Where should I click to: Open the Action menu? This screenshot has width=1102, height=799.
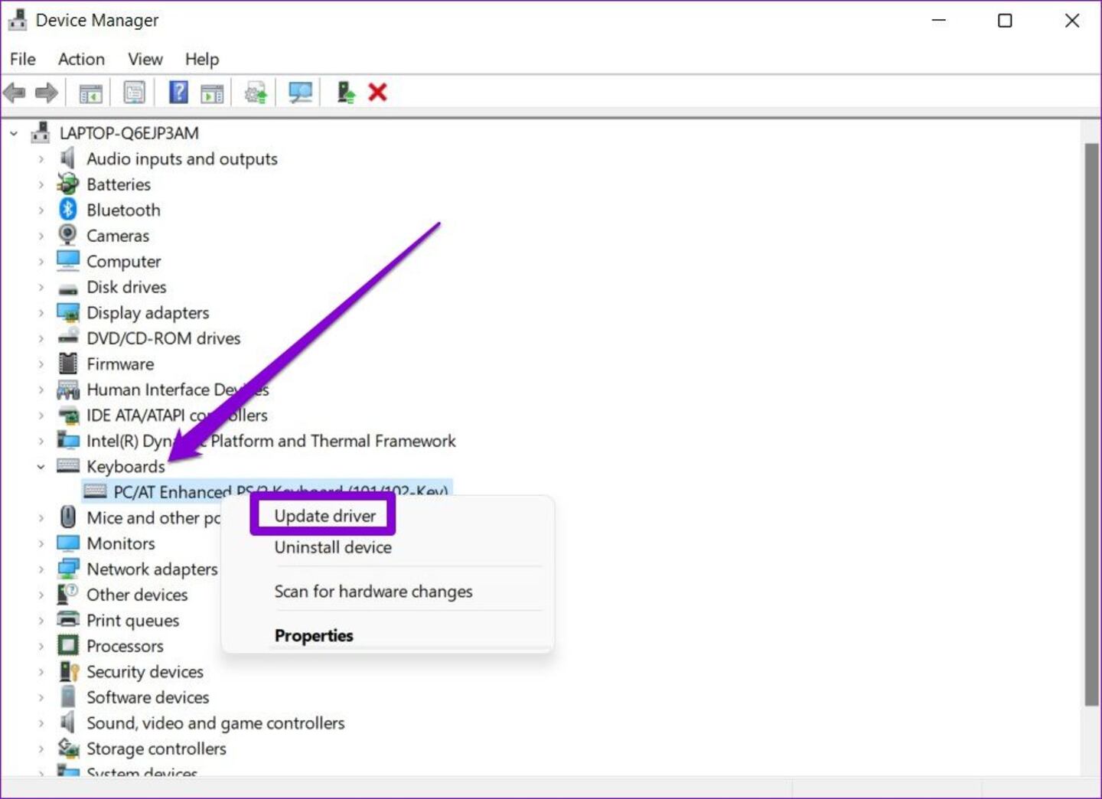pos(80,59)
